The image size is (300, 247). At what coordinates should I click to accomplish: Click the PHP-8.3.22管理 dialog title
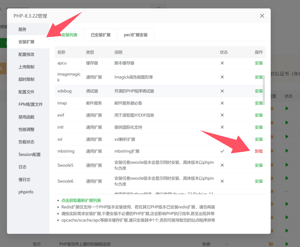point(30,16)
